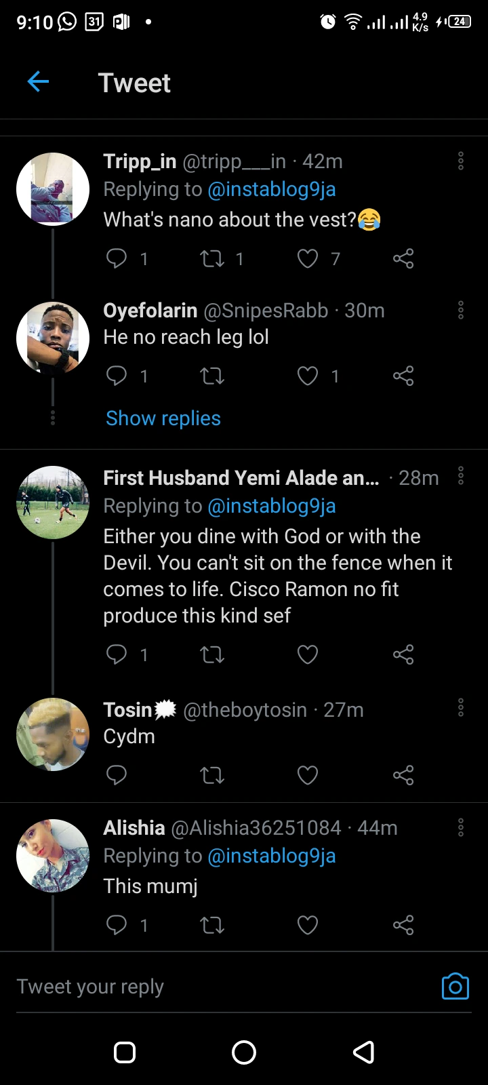Open Tosin's profile avatar
488x1085 pixels.
click(53, 734)
